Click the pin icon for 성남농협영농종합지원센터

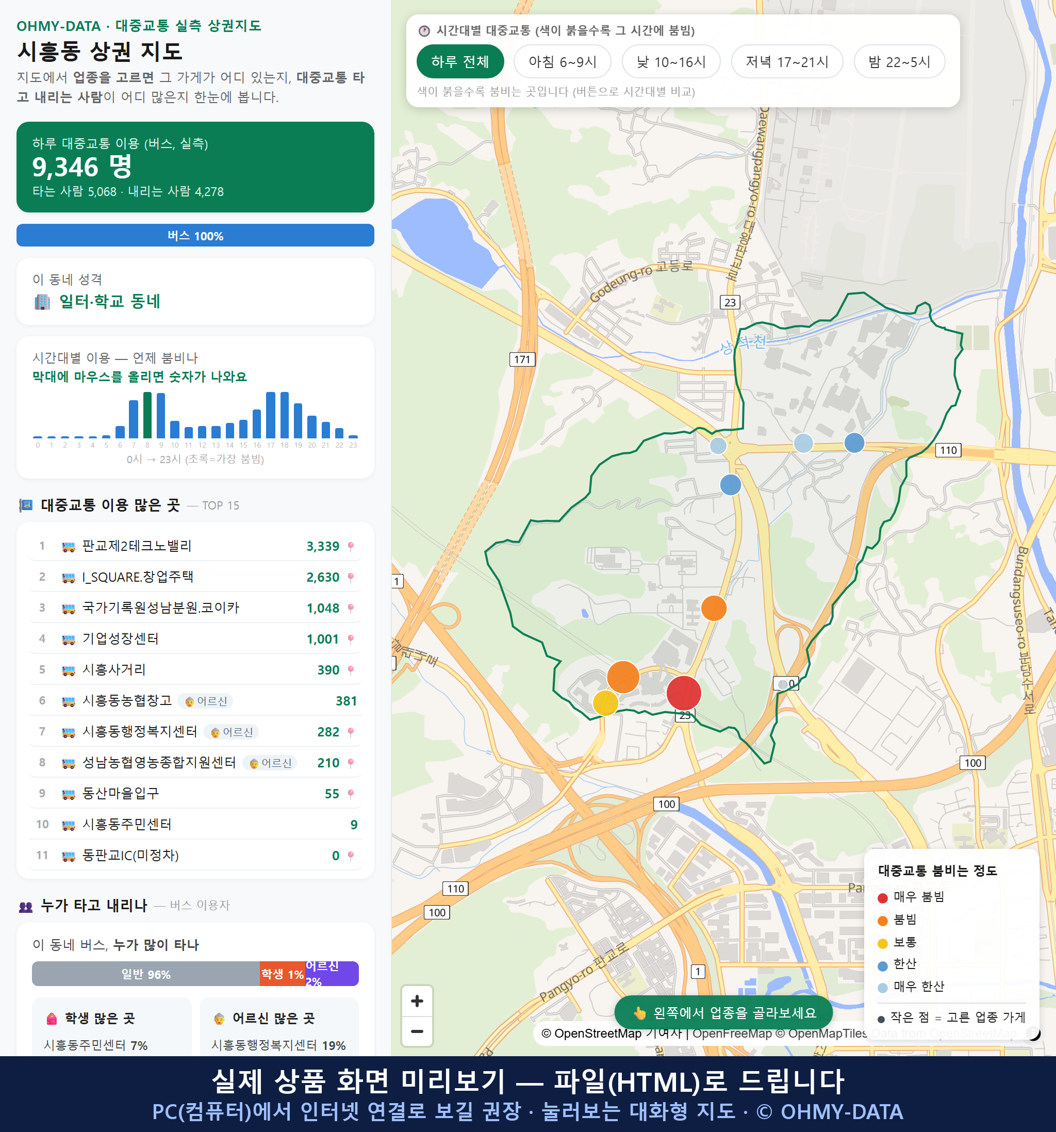[351, 762]
